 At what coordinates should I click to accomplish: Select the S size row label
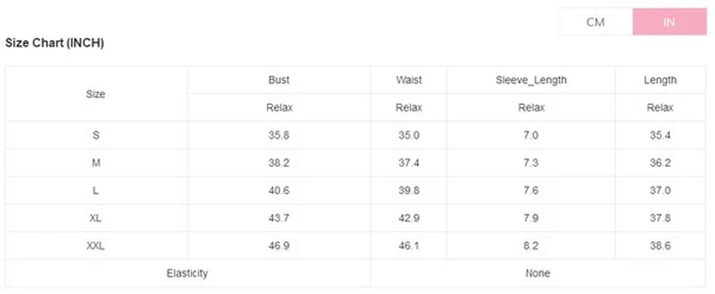click(96, 135)
